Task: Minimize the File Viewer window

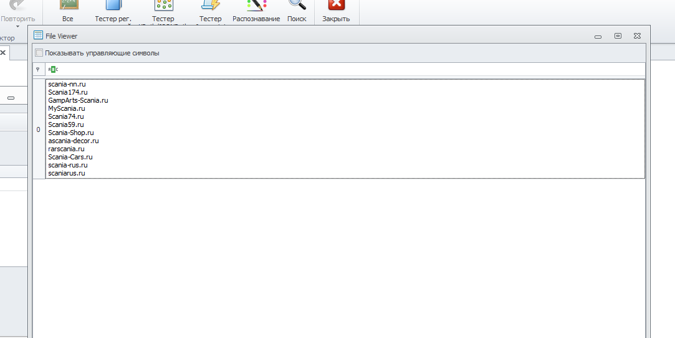Action: (x=598, y=37)
